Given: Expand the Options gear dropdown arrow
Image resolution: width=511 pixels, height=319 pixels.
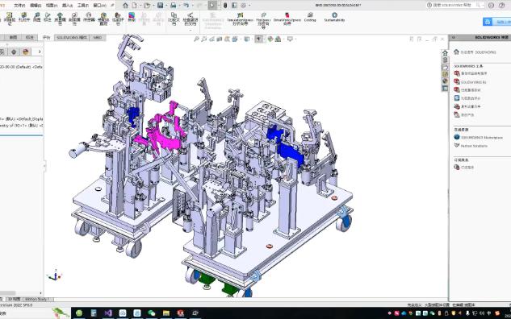Looking at the screenshot, I should click(249, 5).
